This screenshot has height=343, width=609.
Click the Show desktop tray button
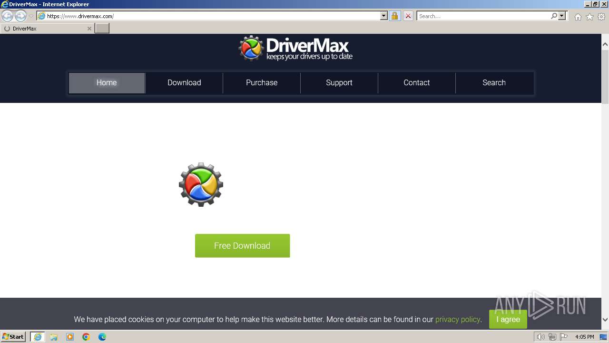coord(603,337)
